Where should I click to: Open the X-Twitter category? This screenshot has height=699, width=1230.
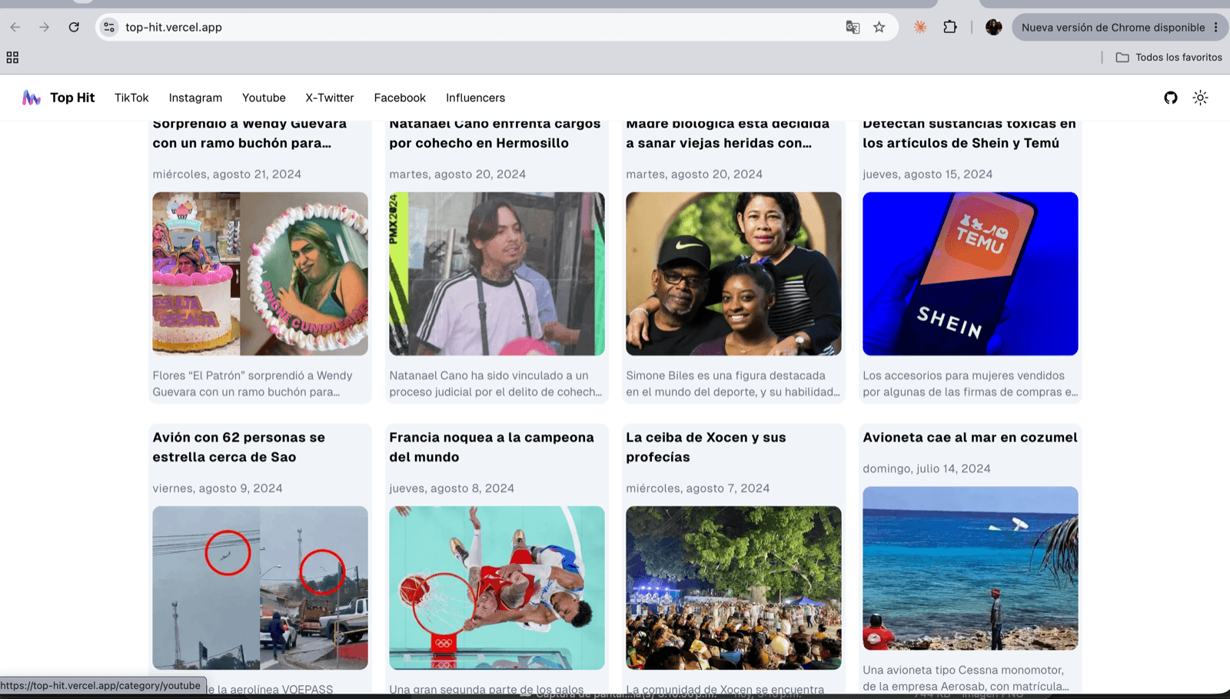(x=330, y=98)
